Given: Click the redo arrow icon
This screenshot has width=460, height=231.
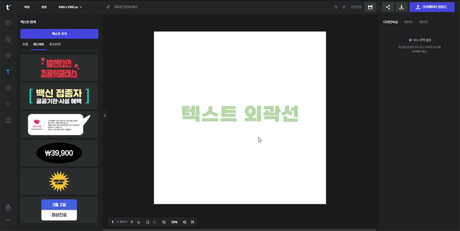Looking at the screenshot, I should (344, 7).
